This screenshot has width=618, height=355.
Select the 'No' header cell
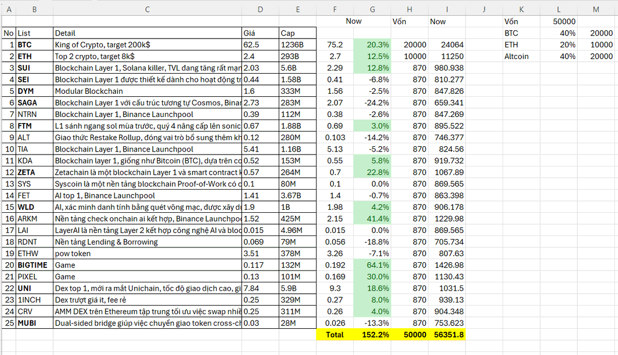(9, 33)
